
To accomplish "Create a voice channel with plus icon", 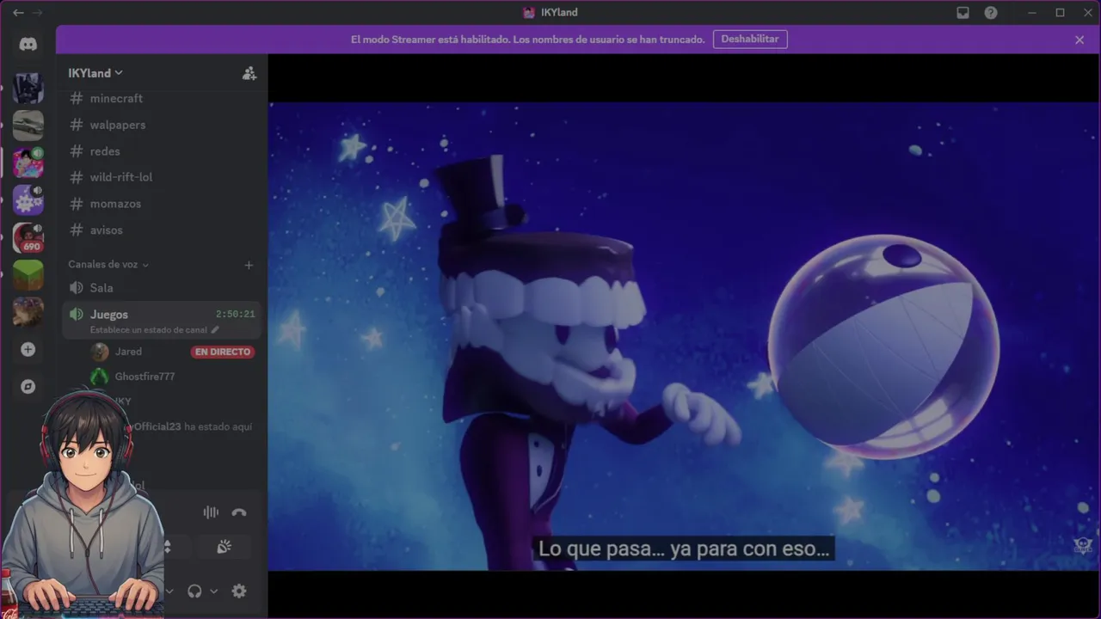I will [249, 265].
